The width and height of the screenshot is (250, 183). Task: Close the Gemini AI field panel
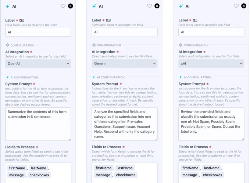(157, 6)
